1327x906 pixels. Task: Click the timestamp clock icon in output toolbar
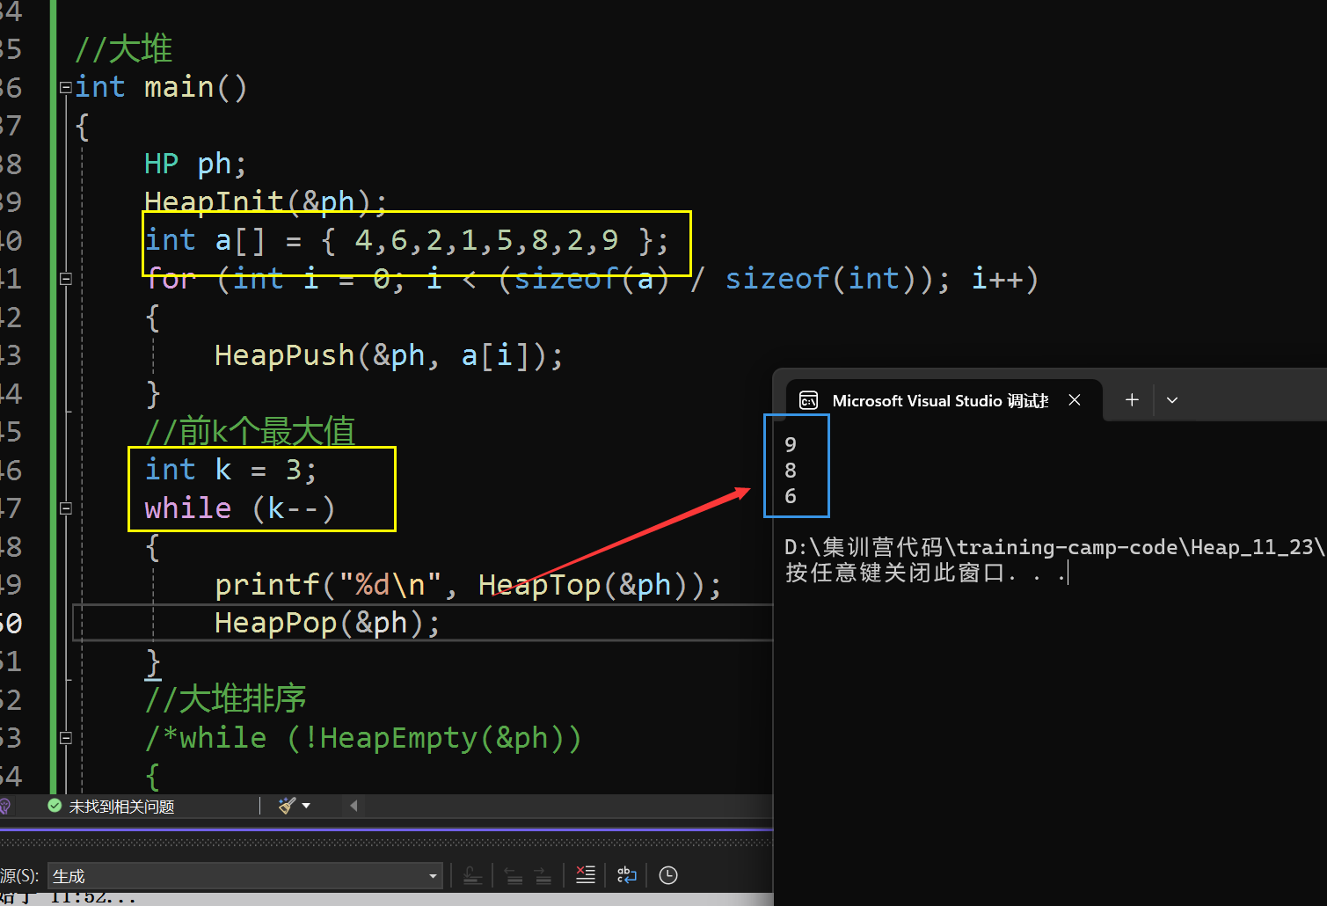pos(668,875)
